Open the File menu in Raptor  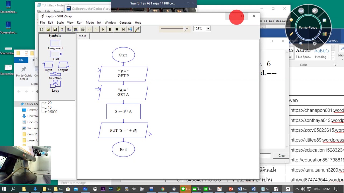[x=42, y=23]
